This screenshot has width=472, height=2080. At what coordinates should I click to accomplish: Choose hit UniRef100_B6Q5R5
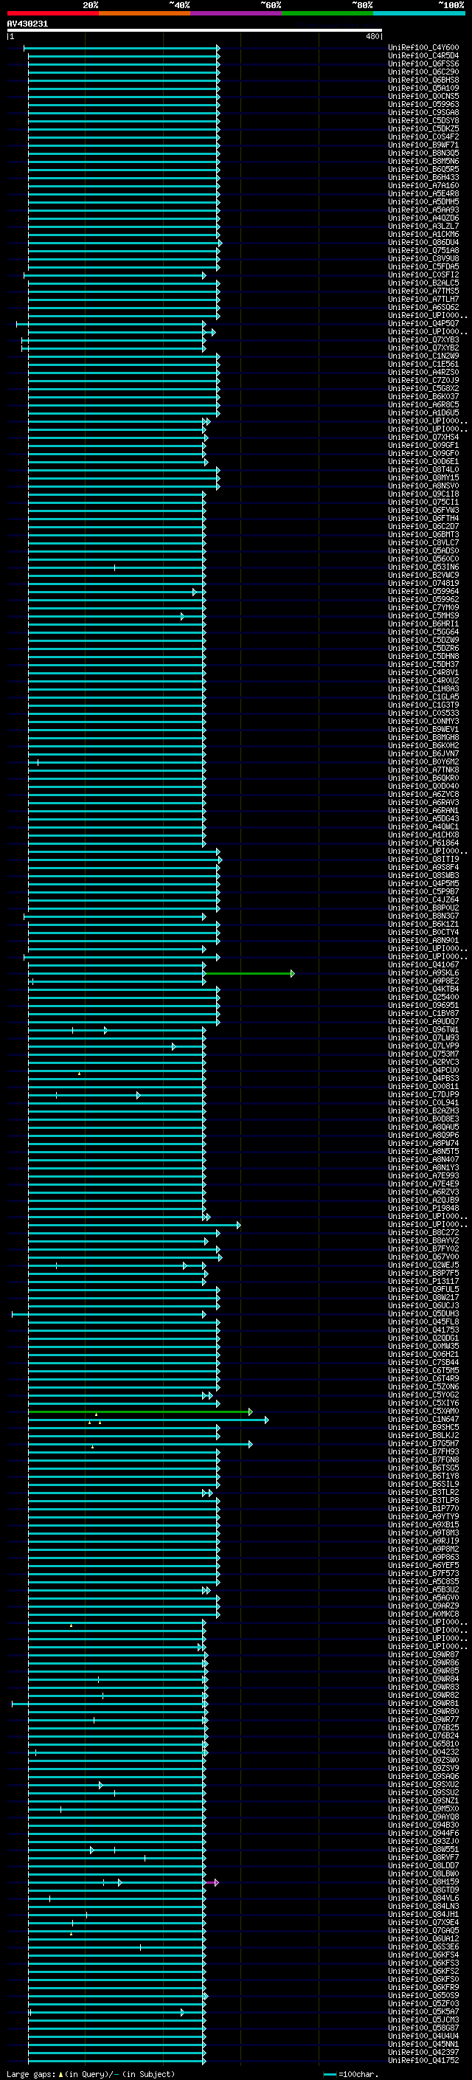tap(423, 170)
